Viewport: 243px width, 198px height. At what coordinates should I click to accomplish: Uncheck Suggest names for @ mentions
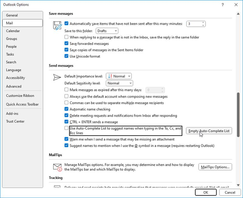66,146
